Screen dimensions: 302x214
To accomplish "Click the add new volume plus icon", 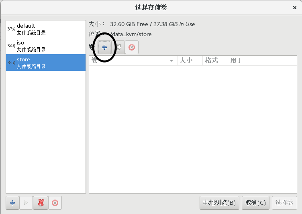I will pos(104,47).
